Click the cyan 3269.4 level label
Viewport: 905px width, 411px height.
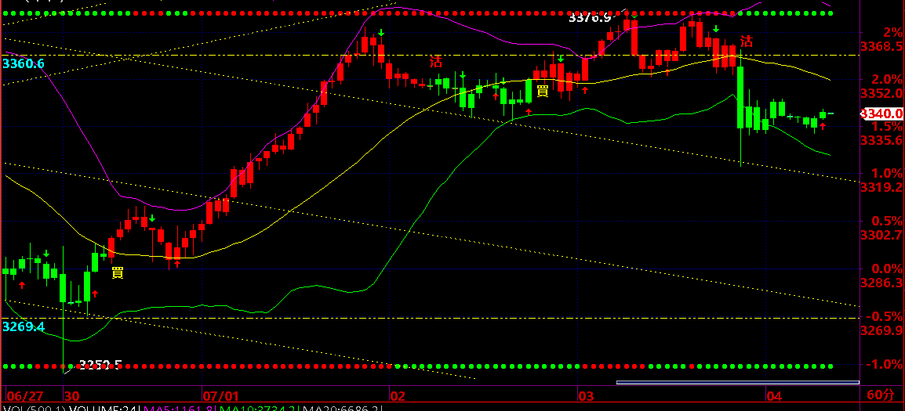(24, 326)
